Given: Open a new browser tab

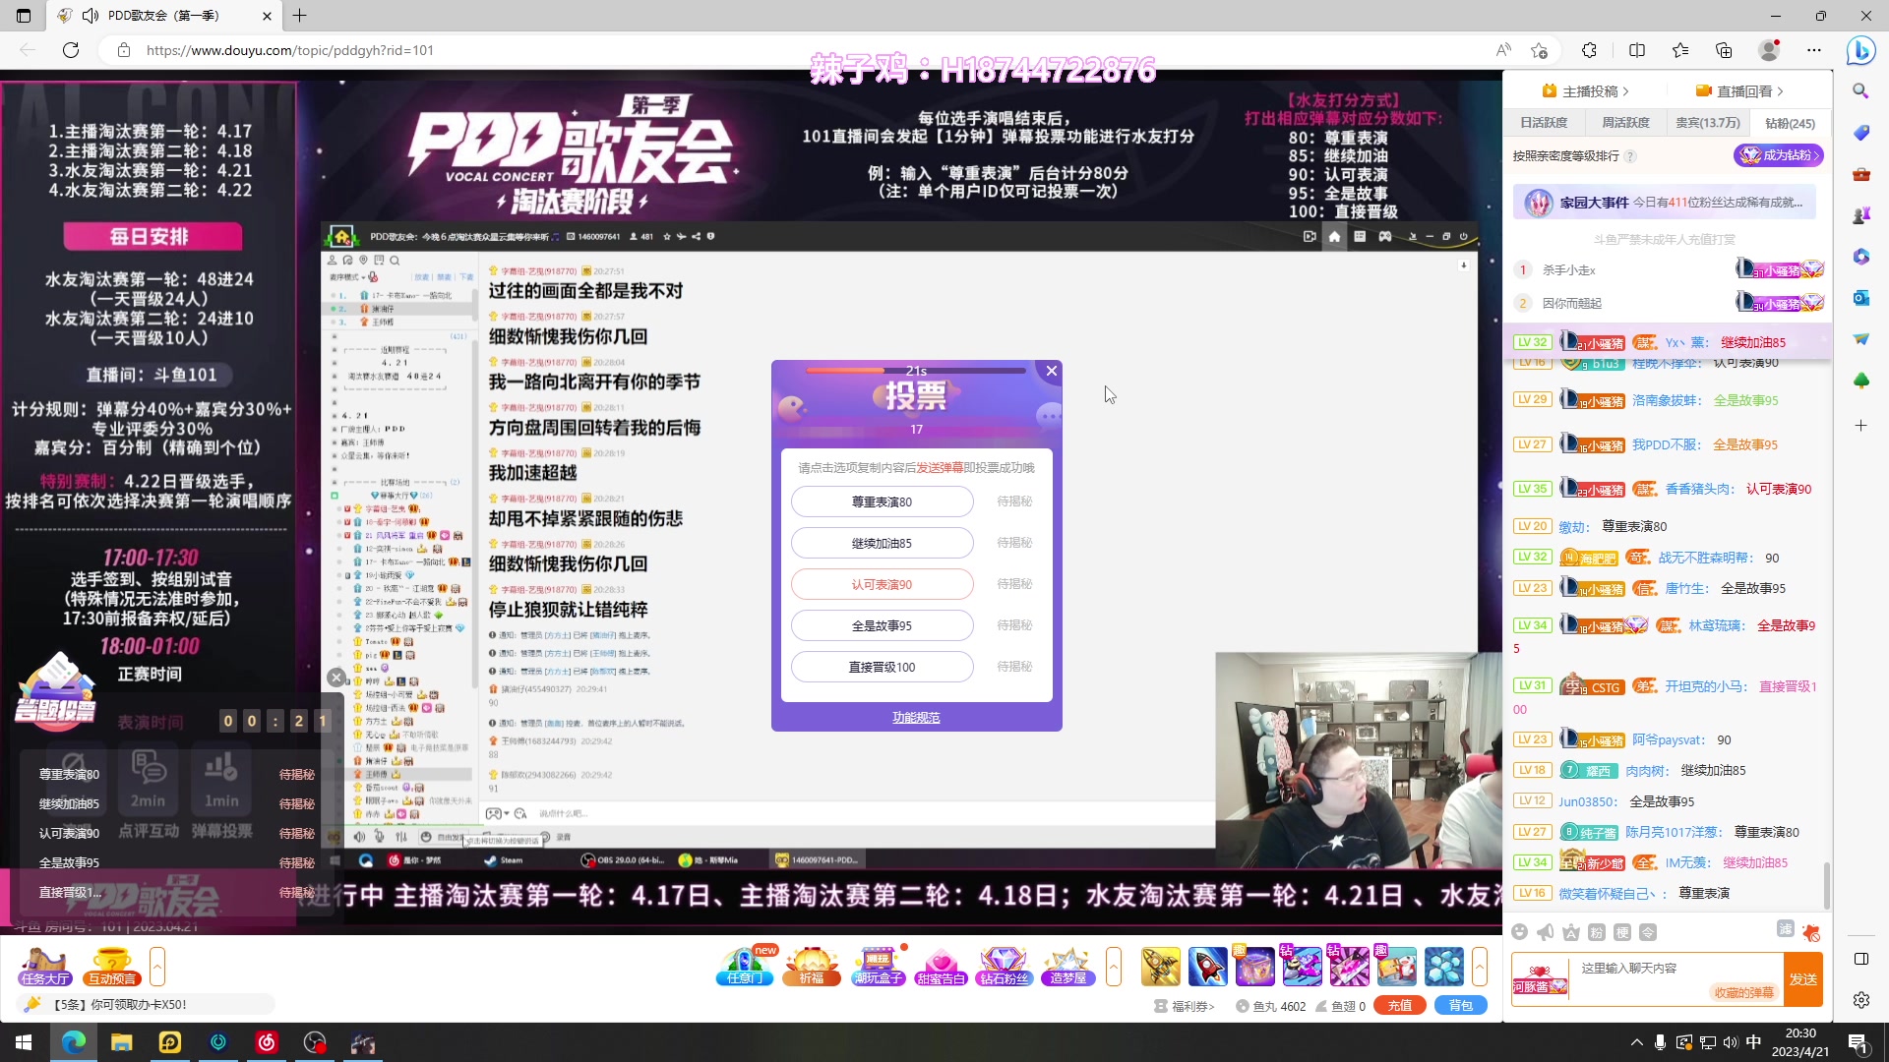Looking at the screenshot, I should point(300,16).
